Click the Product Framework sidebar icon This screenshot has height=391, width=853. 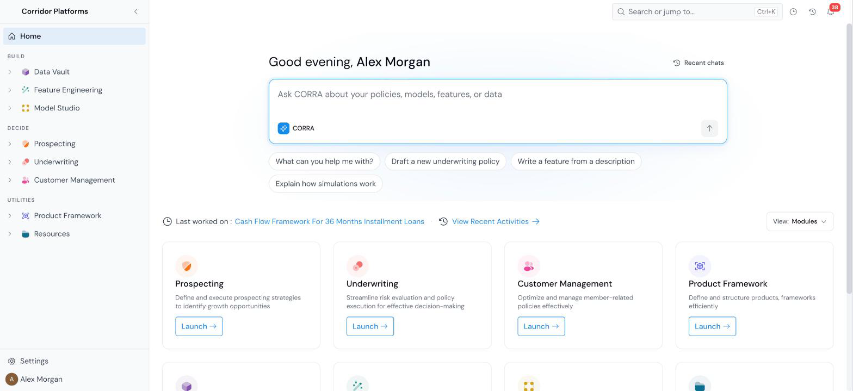coord(26,215)
